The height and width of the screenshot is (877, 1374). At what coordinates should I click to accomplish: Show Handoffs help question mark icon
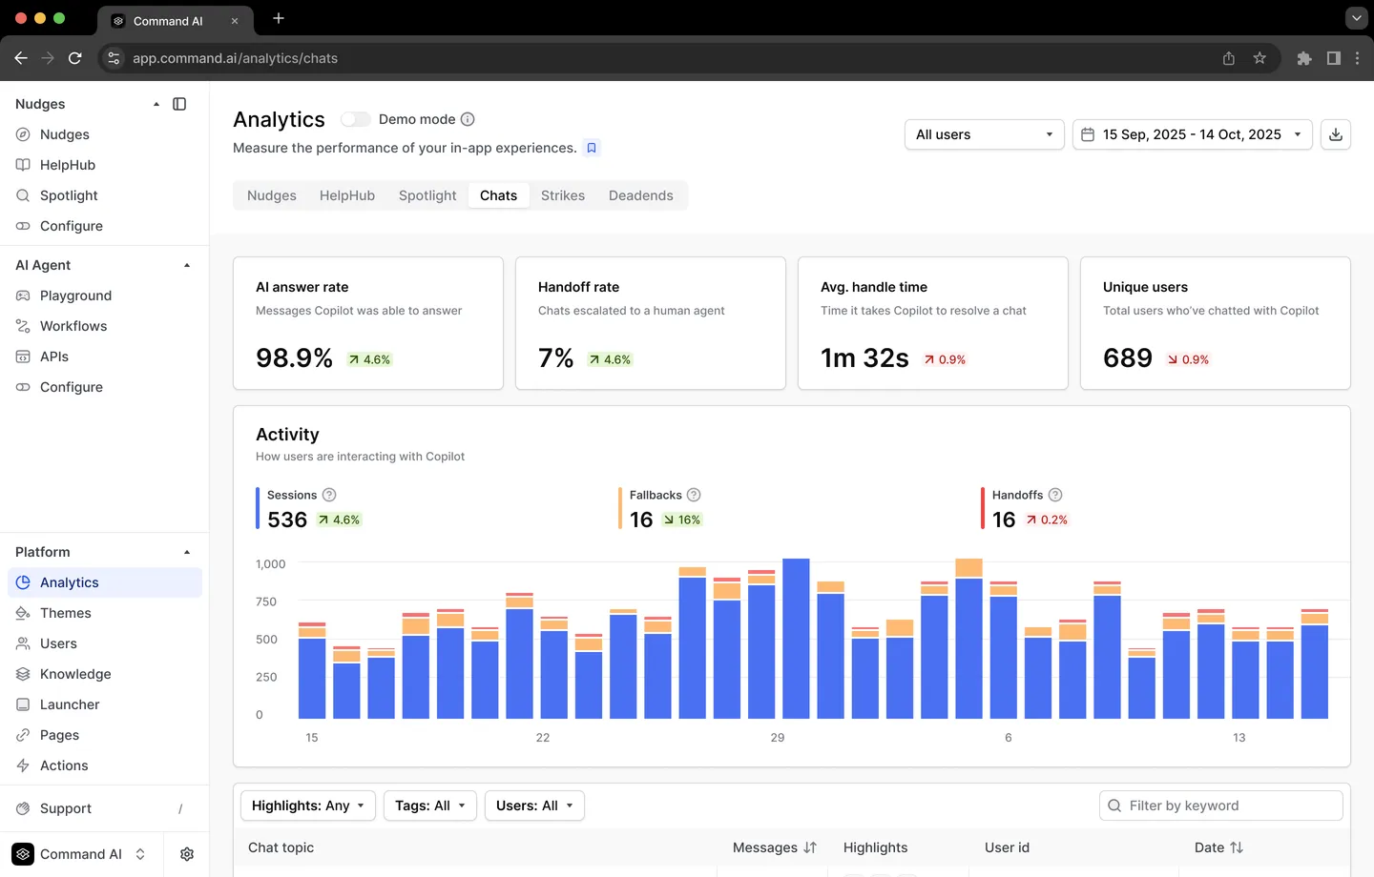[1055, 495]
